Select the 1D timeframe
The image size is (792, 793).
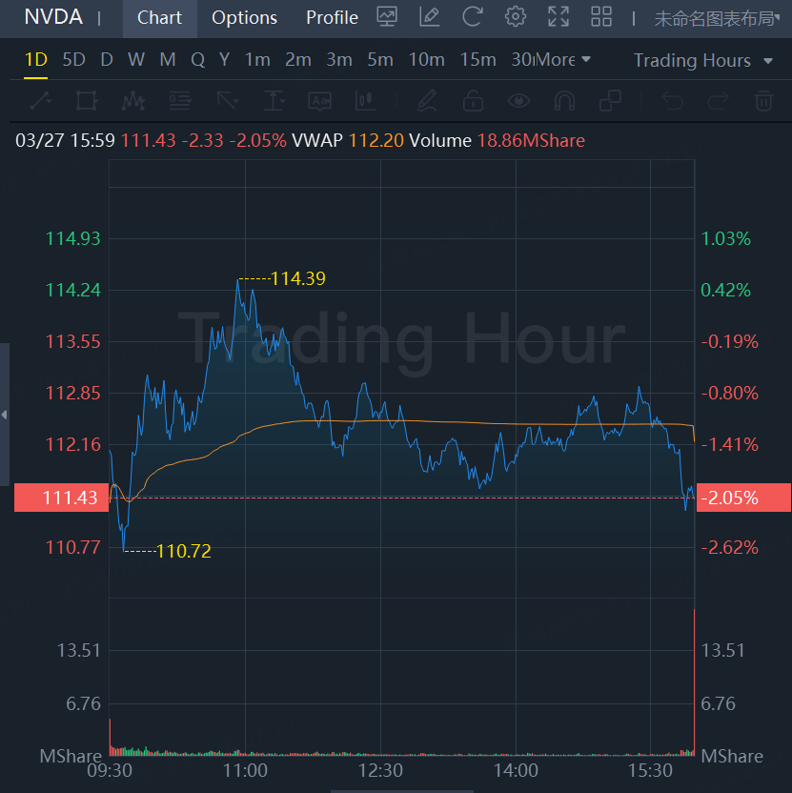click(36, 60)
